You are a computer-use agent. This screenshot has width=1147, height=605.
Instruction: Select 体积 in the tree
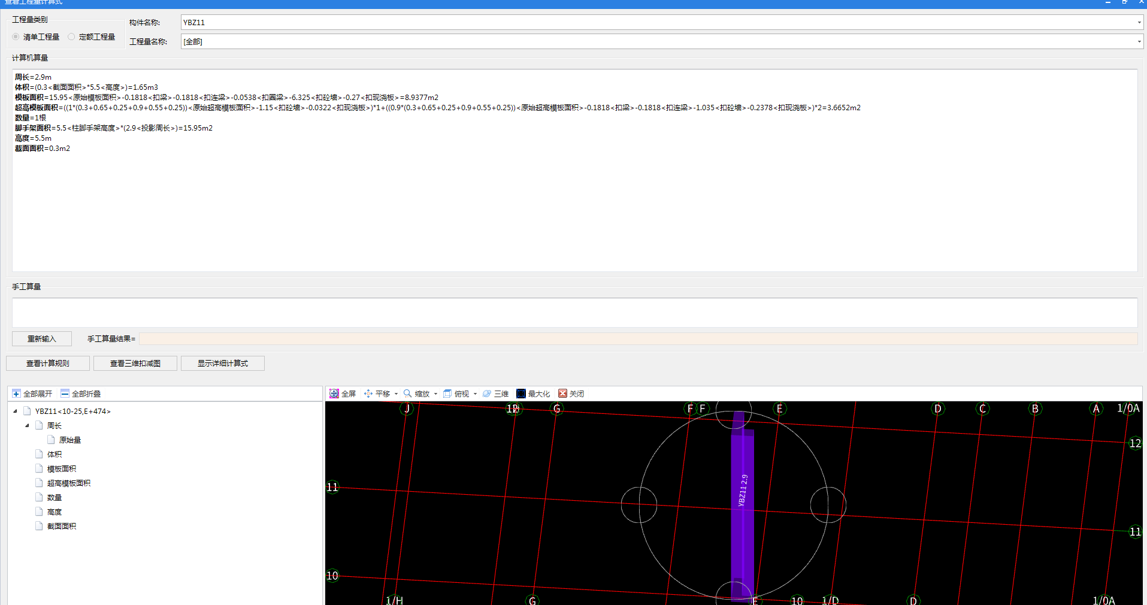(x=55, y=454)
